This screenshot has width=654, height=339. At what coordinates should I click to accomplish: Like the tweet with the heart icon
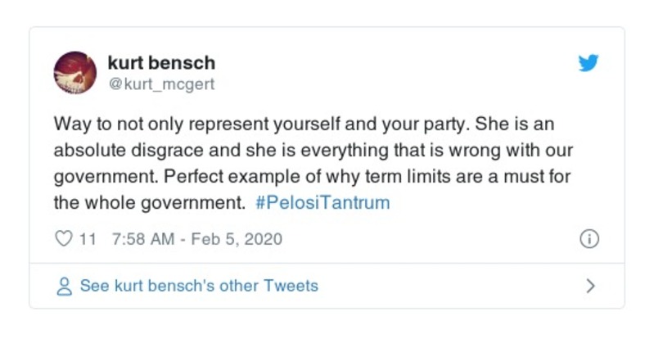[63, 239]
